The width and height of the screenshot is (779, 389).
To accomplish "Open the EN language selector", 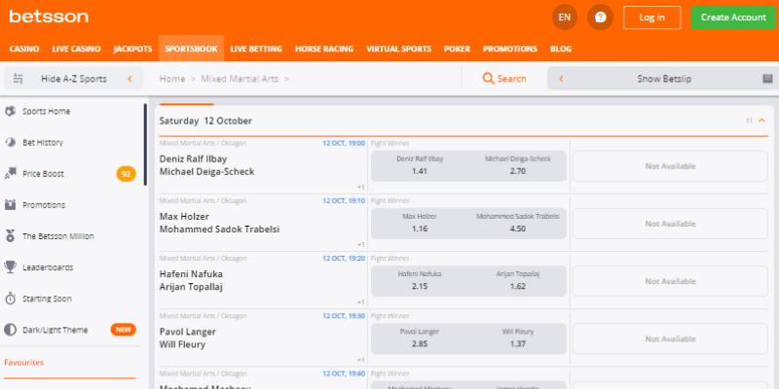I will [x=565, y=18].
